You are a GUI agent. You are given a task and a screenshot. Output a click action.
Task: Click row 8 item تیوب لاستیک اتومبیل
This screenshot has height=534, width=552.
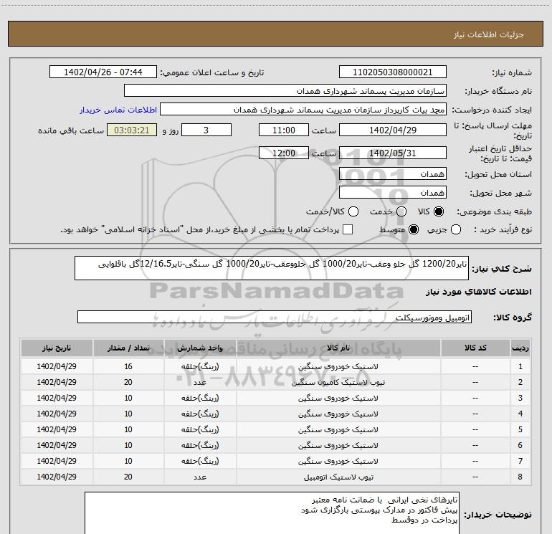(338, 477)
